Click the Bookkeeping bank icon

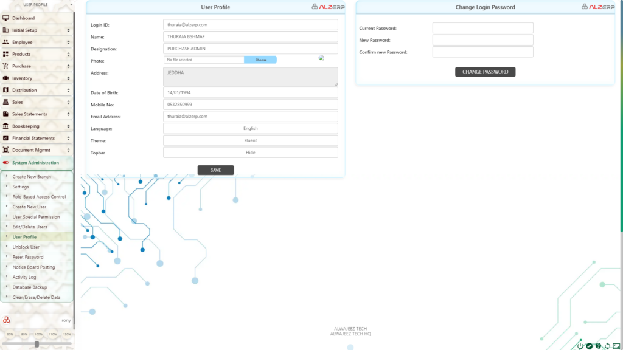pos(5,126)
